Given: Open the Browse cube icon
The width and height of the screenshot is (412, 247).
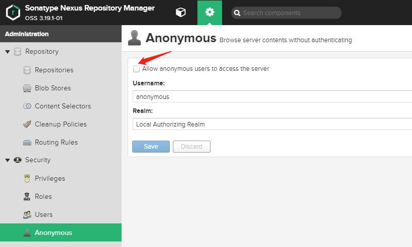Looking at the screenshot, I should tap(180, 13).
